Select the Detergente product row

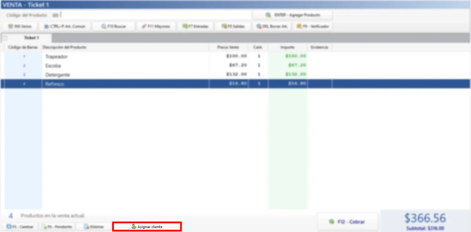57,75
